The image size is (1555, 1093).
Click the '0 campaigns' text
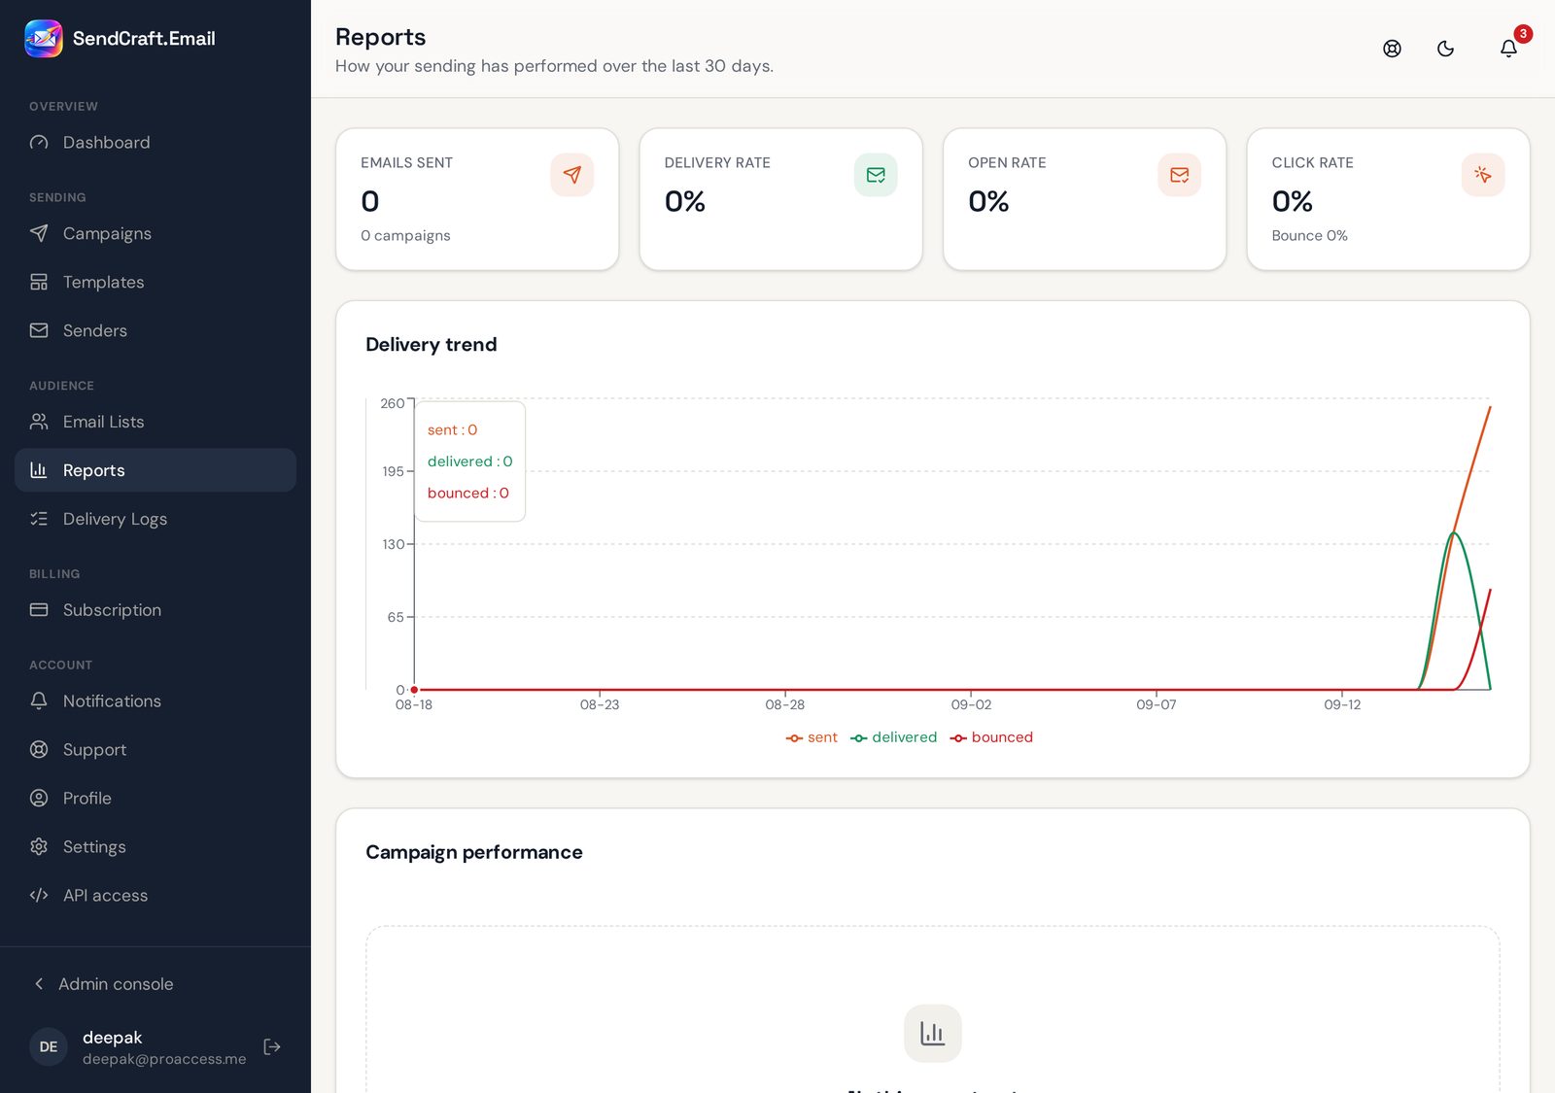tap(405, 235)
